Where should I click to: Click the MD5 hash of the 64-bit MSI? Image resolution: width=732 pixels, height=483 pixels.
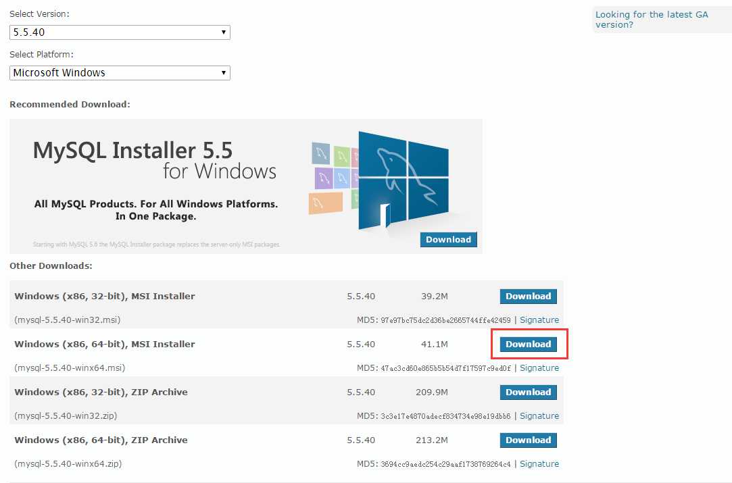pyautogui.click(x=445, y=368)
